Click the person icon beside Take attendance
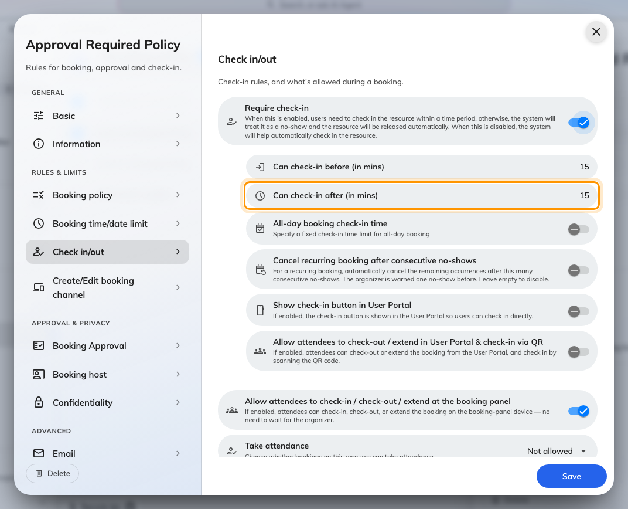The height and width of the screenshot is (509, 628). click(x=232, y=452)
